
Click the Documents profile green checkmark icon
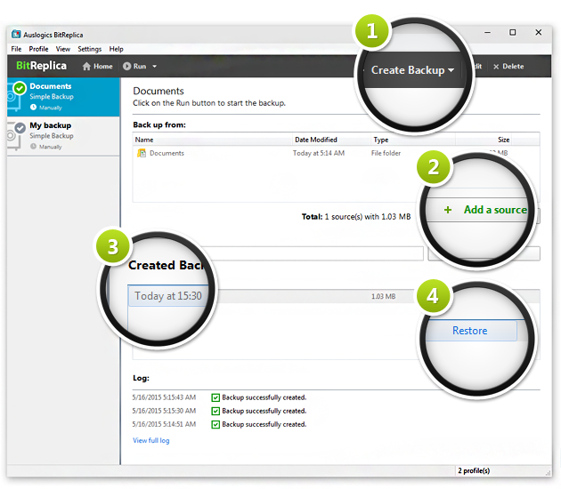[20, 88]
